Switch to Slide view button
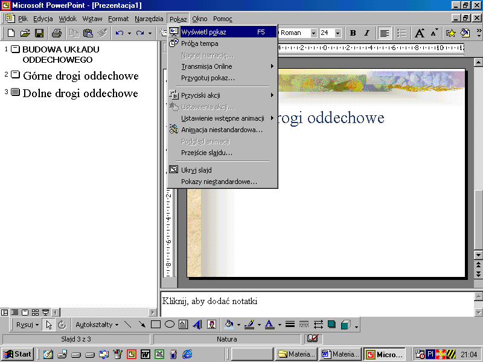483x362 pixels. coord(25,313)
